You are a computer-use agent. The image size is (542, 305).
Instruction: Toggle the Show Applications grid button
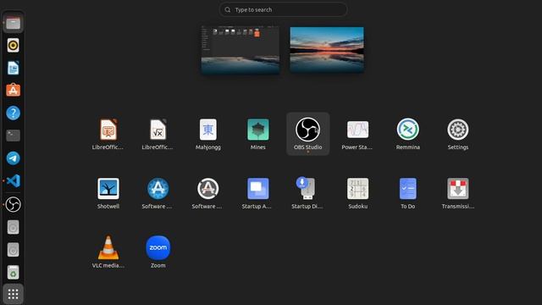(x=14, y=294)
